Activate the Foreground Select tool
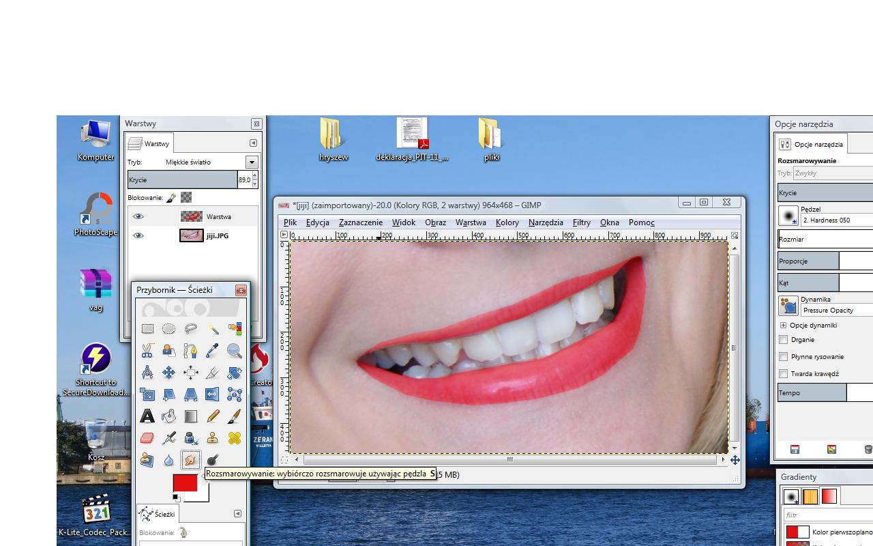873x546 pixels. 169,351
